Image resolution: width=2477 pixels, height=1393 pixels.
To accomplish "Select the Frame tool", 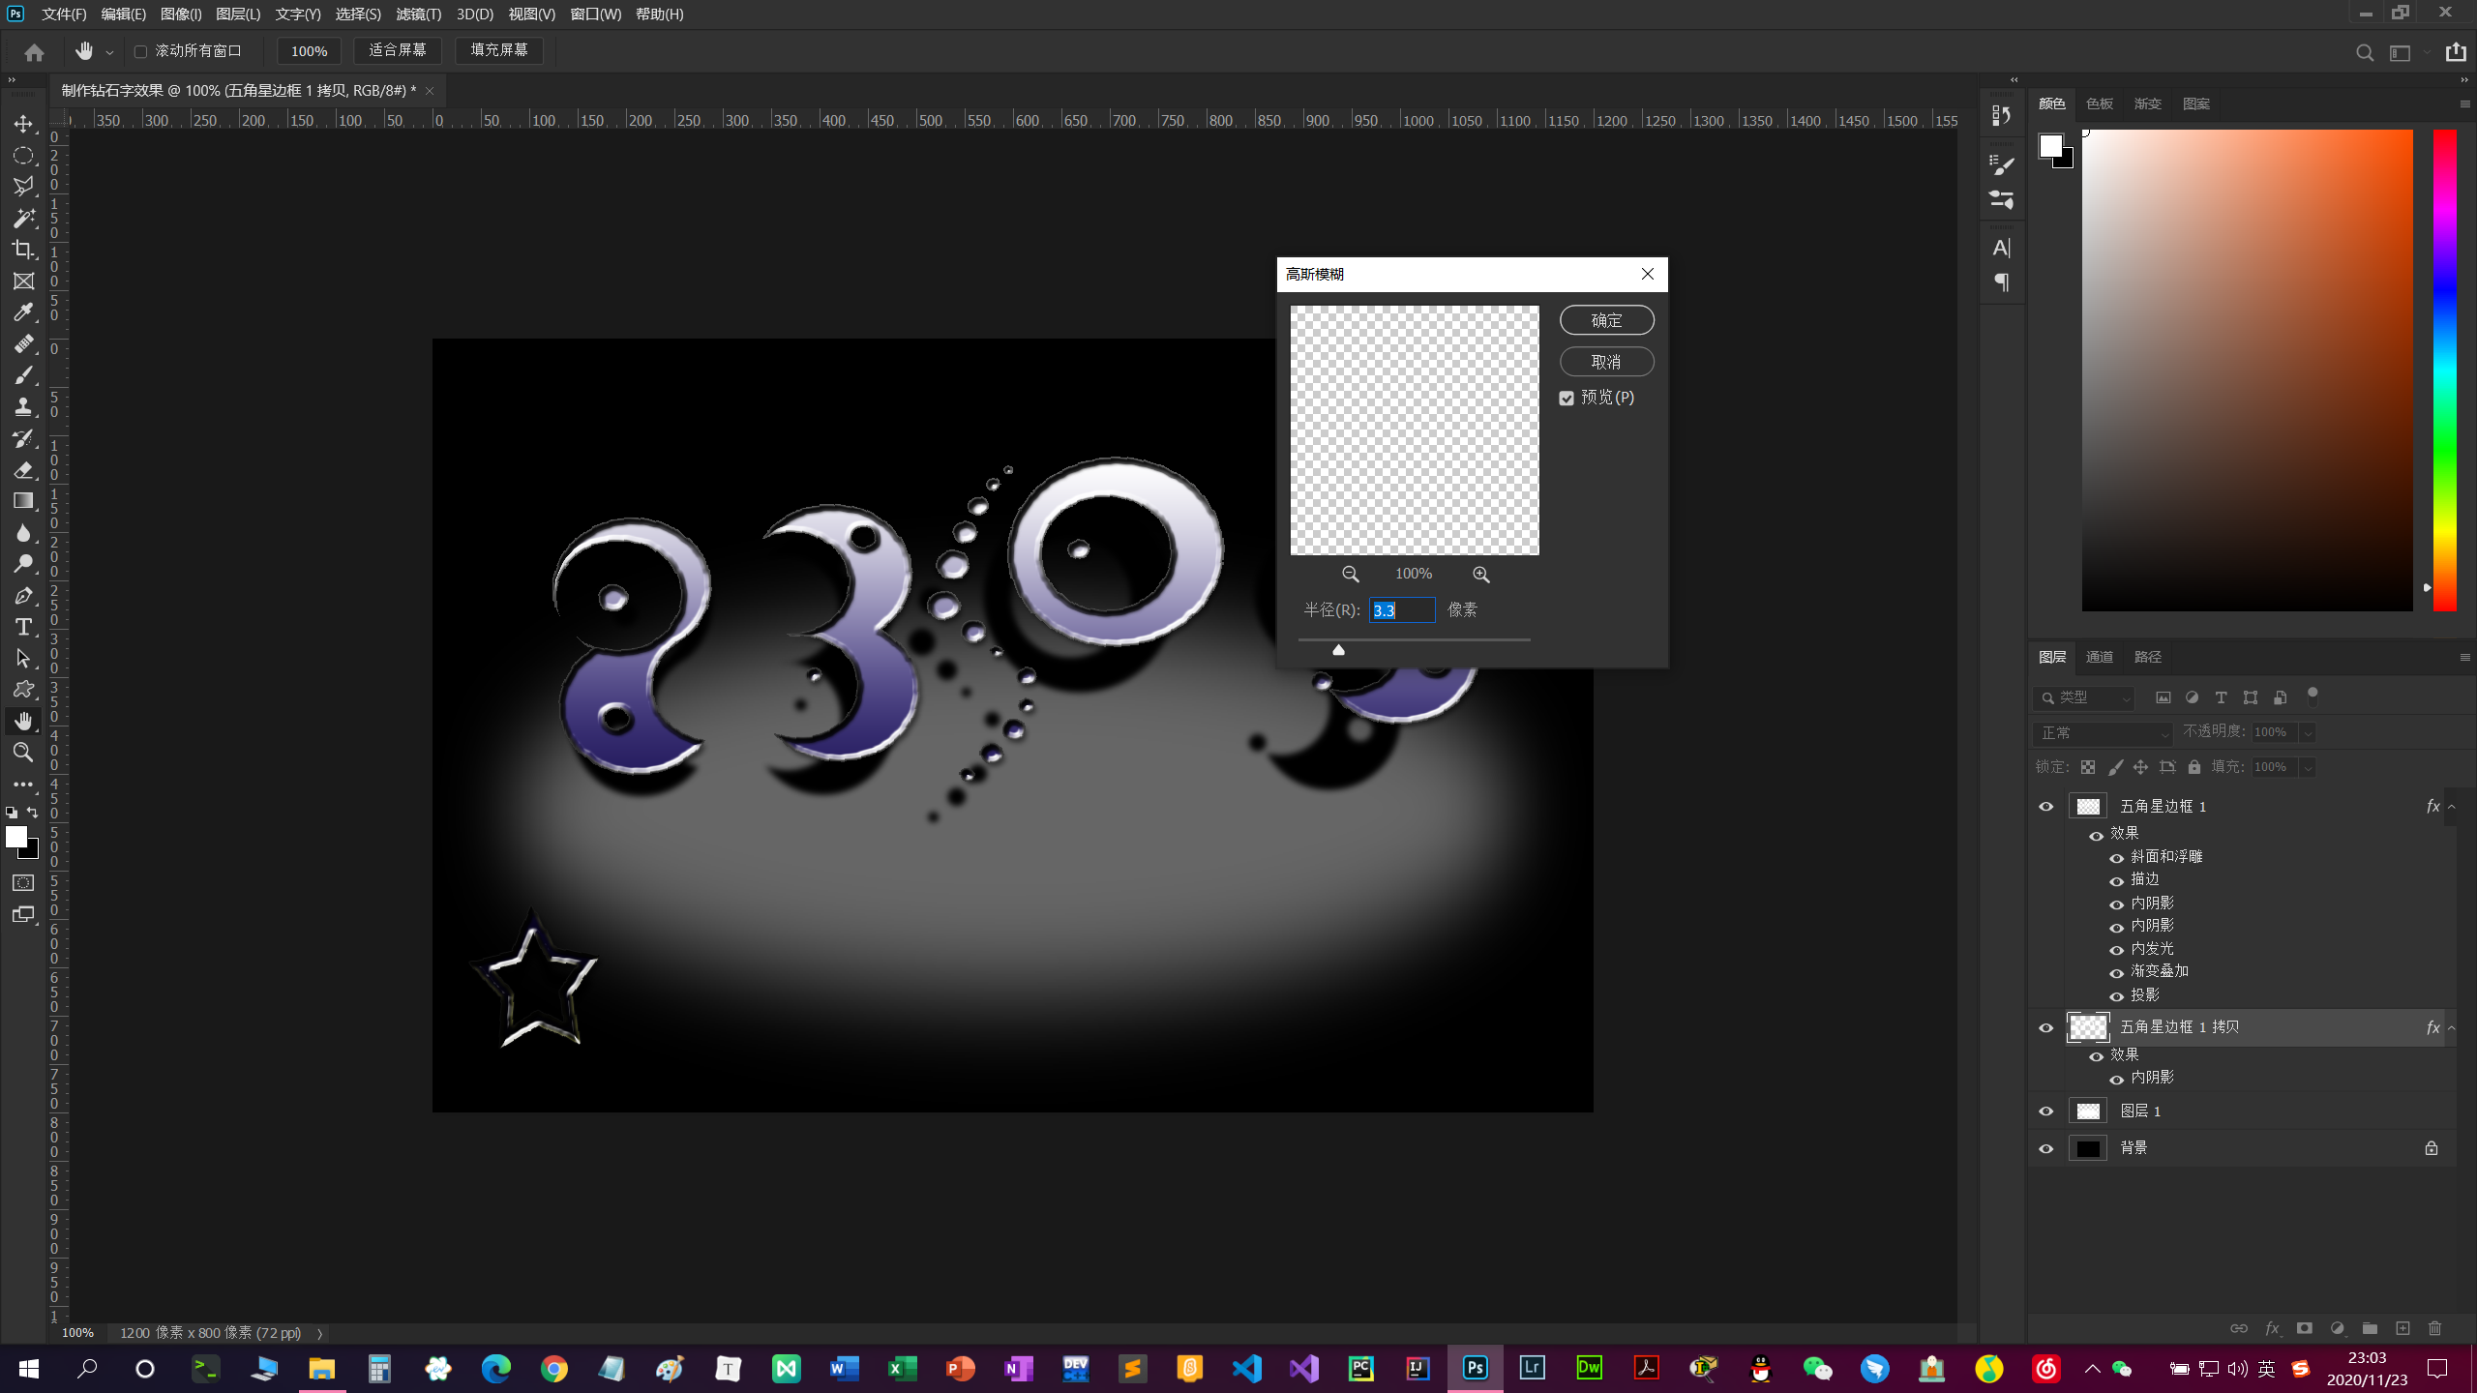I will click(x=23, y=282).
